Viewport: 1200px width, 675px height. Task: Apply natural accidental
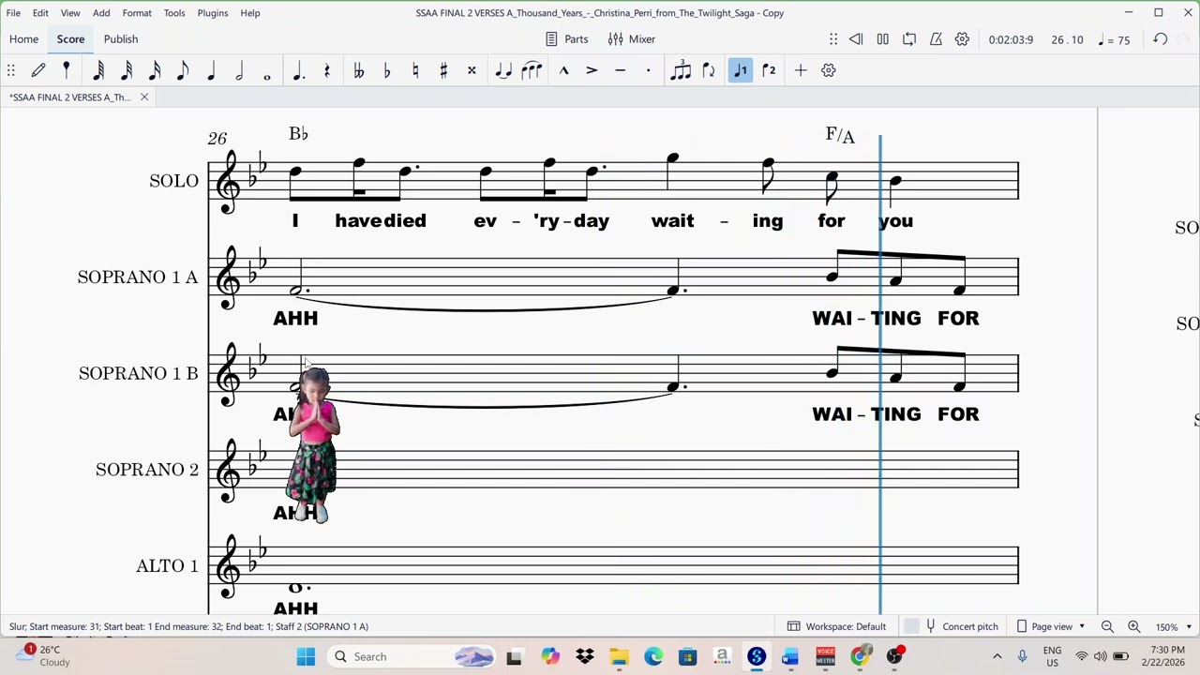pos(415,70)
